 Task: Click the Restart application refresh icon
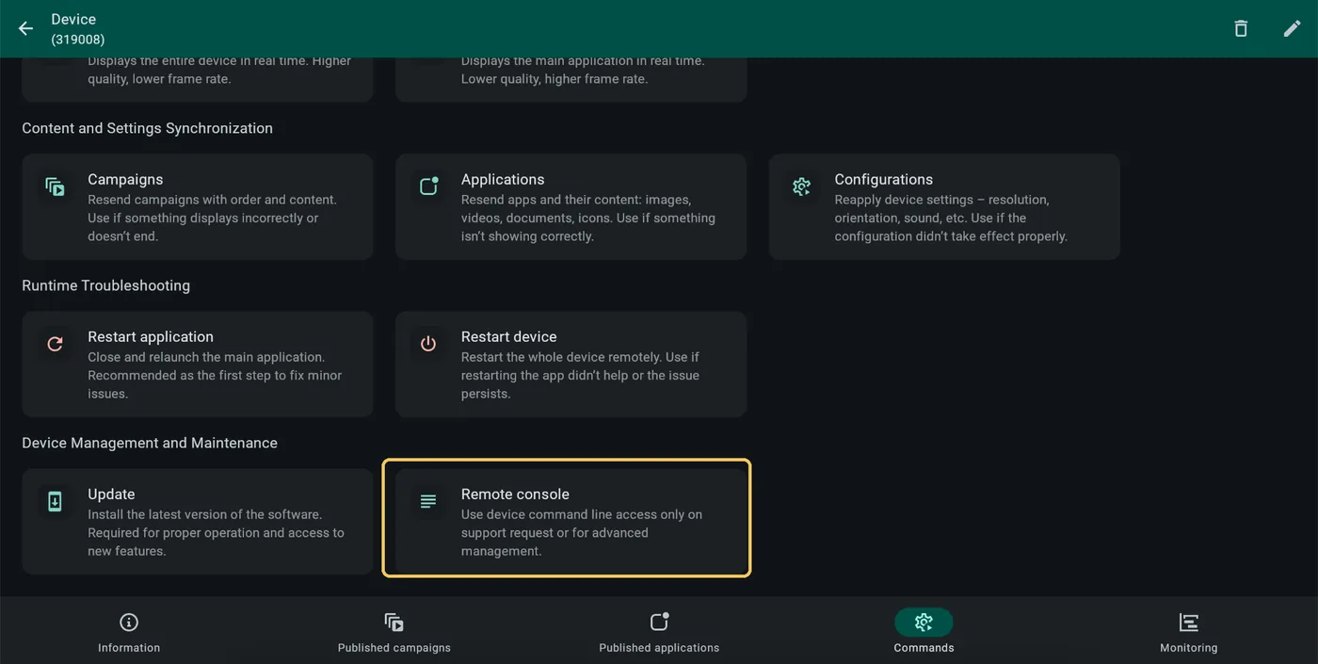55,344
